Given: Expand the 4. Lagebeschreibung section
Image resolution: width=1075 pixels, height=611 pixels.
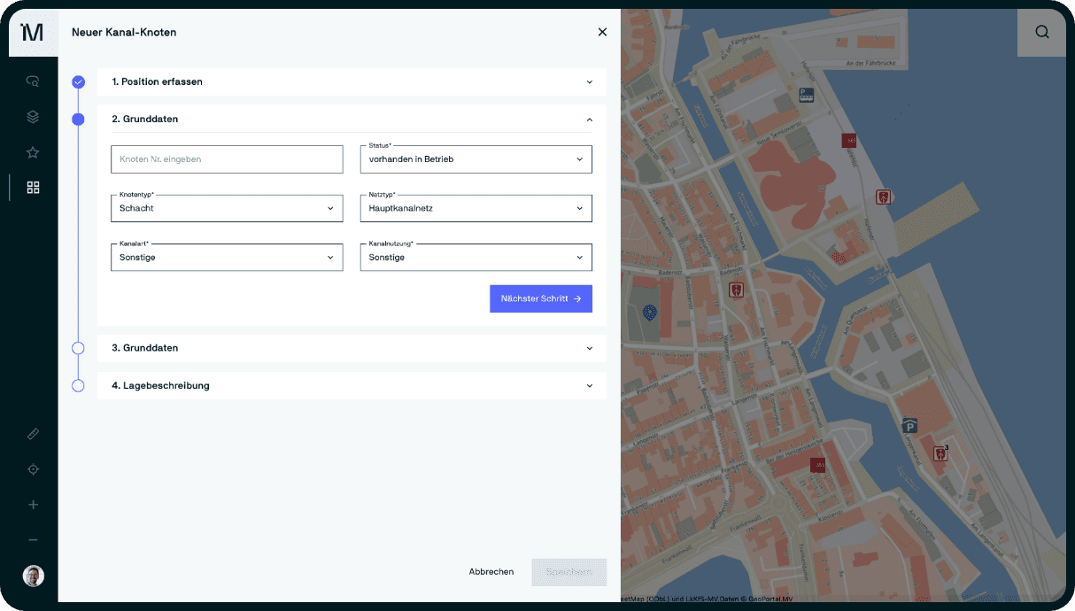Looking at the screenshot, I should click(x=352, y=385).
